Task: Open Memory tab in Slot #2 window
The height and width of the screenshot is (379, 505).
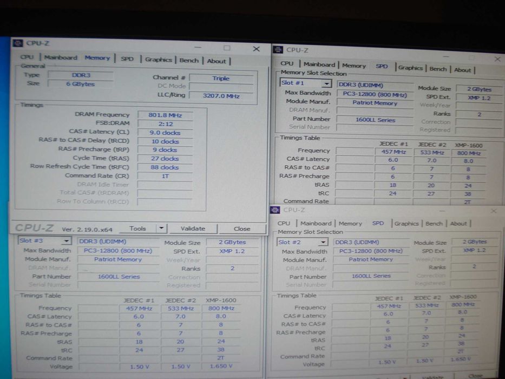Action: pyautogui.click(x=350, y=223)
